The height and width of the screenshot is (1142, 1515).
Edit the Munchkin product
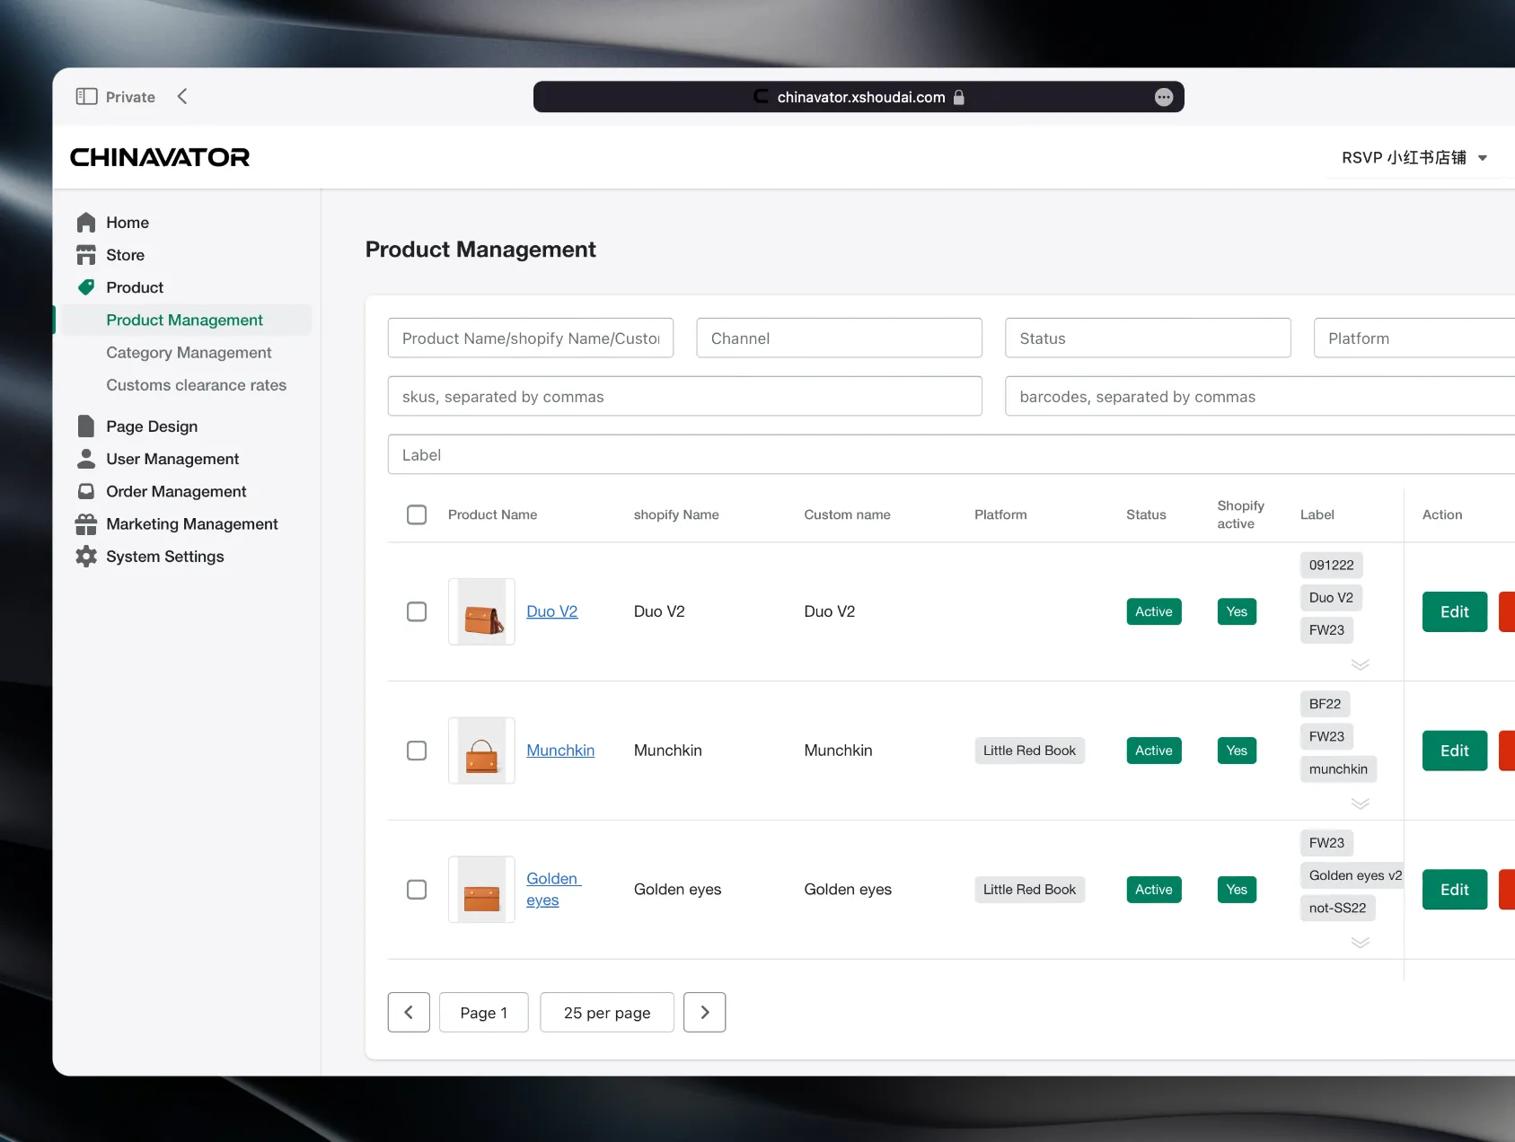pyautogui.click(x=1454, y=751)
